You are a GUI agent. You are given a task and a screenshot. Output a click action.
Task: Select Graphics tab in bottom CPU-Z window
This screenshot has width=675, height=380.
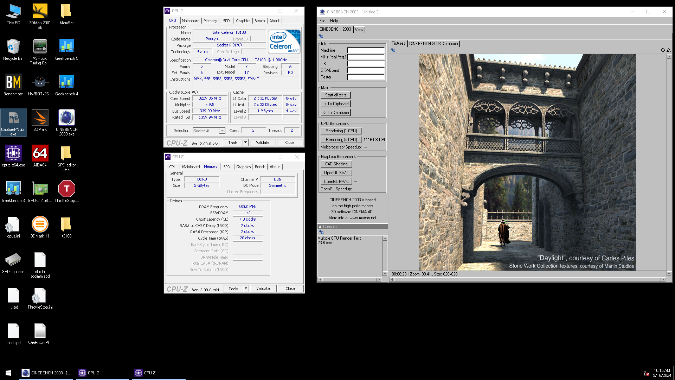(x=244, y=167)
